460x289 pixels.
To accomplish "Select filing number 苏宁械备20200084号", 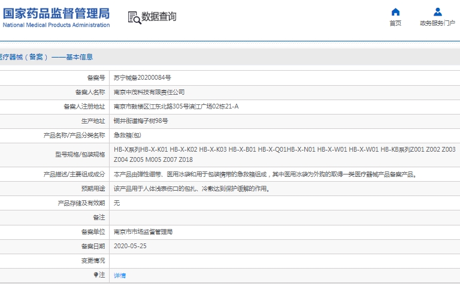I will [x=143, y=77].
